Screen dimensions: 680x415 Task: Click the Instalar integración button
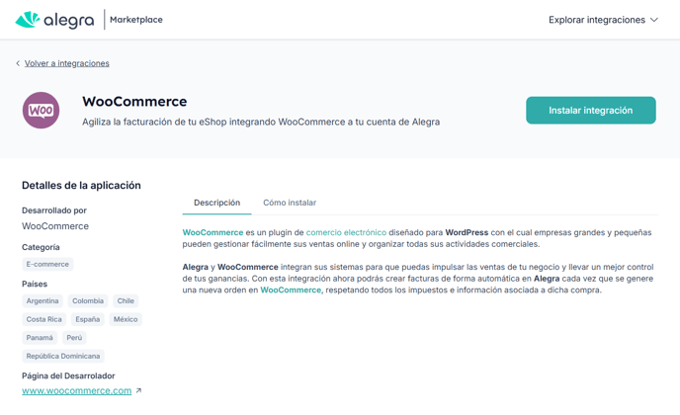coord(591,110)
